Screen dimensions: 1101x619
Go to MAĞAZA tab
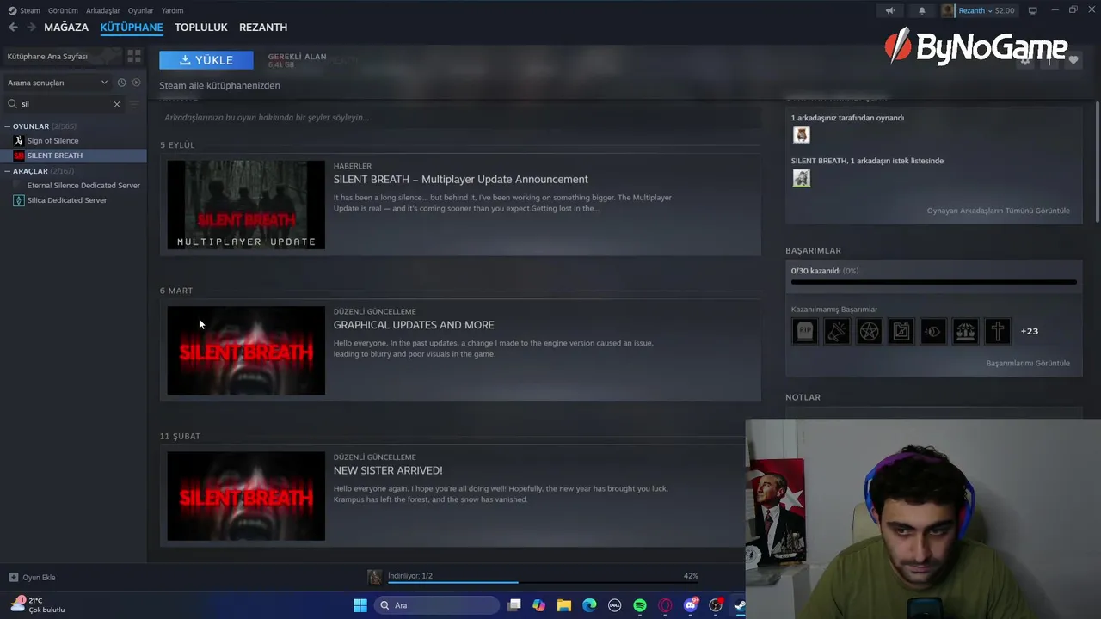point(66,28)
